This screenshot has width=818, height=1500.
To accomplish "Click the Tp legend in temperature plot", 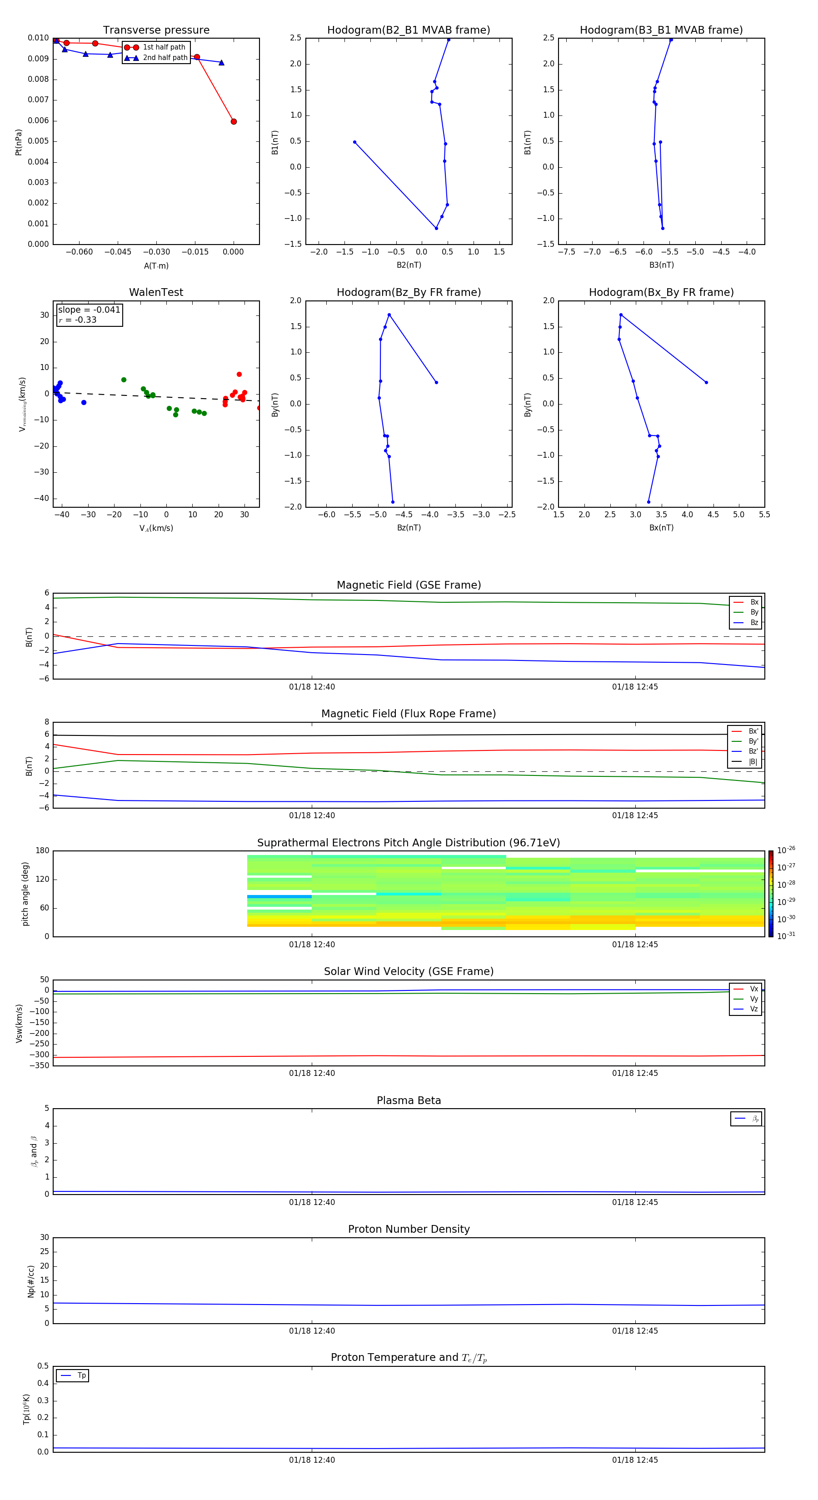I will click(73, 1376).
